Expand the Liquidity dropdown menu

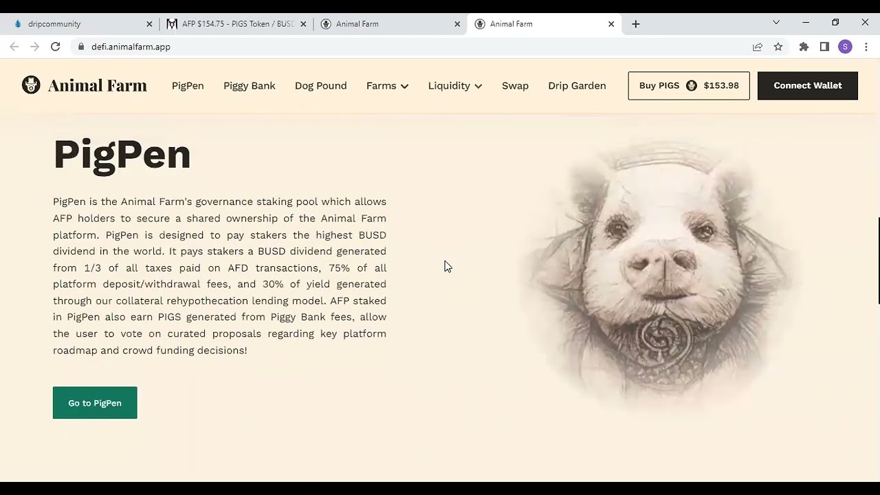pyautogui.click(x=455, y=86)
